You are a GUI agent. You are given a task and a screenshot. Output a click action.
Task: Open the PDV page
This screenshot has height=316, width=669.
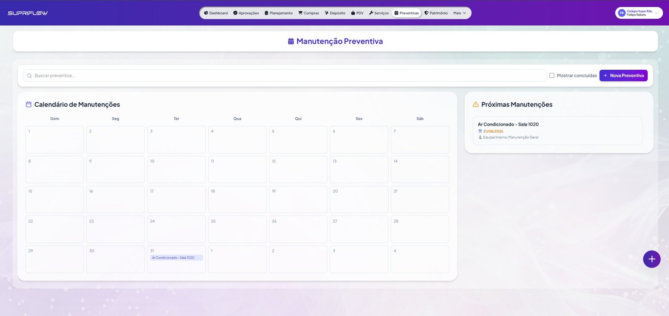[357, 13]
